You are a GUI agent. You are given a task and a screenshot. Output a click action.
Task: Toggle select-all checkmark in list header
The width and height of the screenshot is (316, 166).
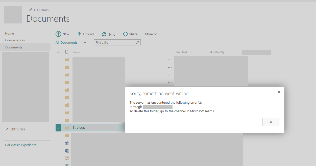tap(58, 52)
